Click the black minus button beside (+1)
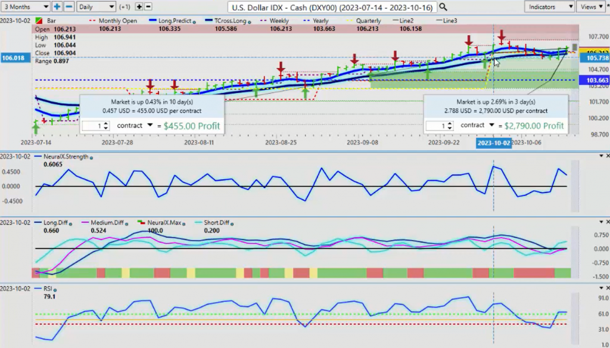This screenshot has height=348, width=610. (148, 7)
